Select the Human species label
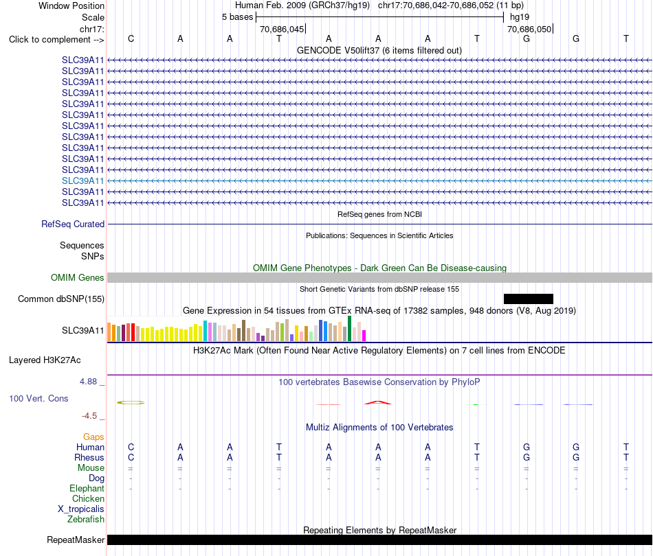This screenshot has height=556, width=653. pyautogui.click(x=90, y=447)
